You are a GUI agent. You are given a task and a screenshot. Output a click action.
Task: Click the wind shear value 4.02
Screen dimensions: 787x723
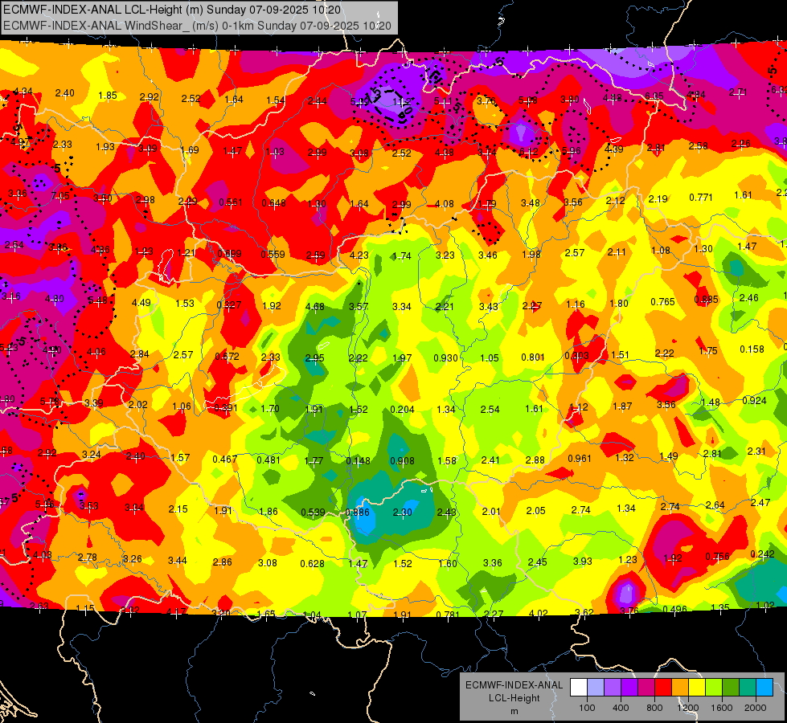pos(539,613)
